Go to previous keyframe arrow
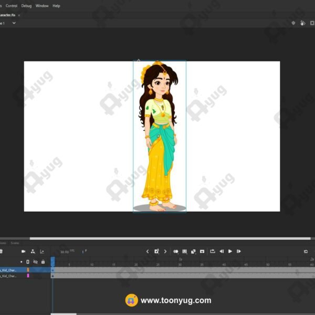 (x=148, y=251)
